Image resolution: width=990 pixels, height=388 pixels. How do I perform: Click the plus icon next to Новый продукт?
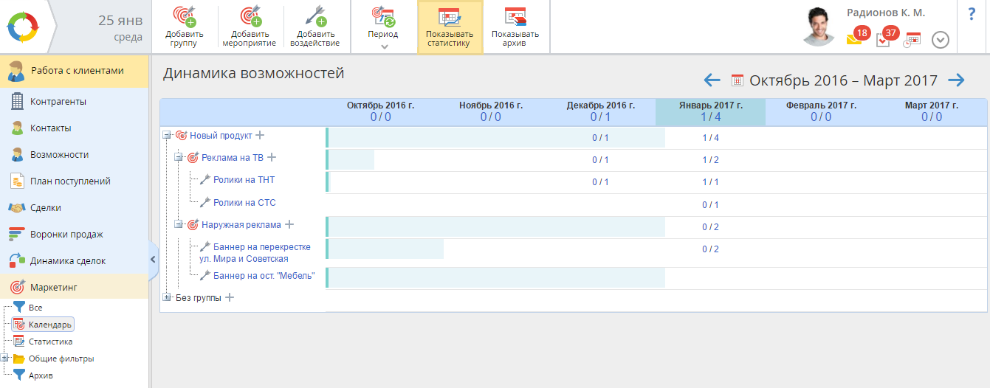coord(260,135)
